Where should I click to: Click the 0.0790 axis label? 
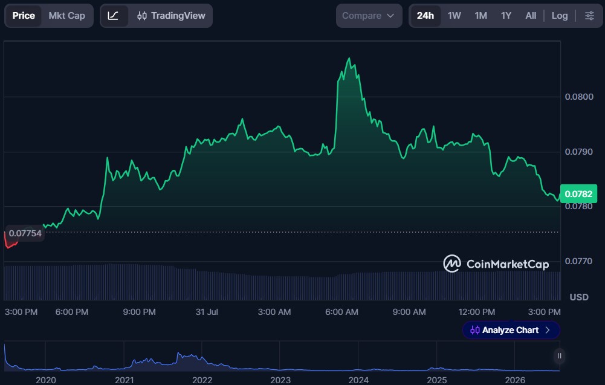(579, 152)
